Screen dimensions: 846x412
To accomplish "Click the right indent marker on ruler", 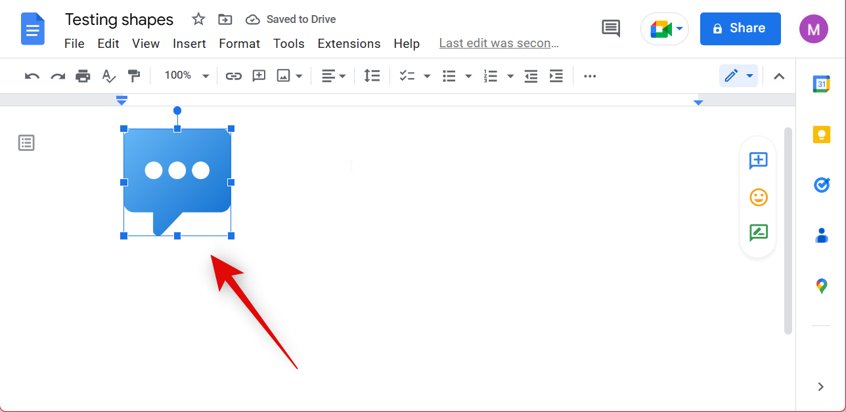I will pyautogui.click(x=698, y=102).
